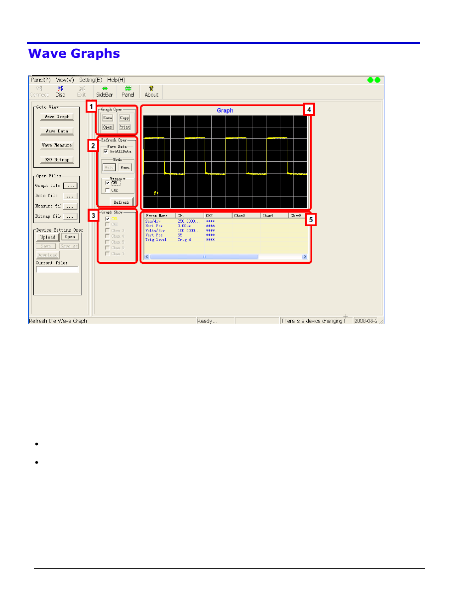Click 'There is a device changing' status
The height and width of the screenshot is (615, 475).
coord(313,321)
